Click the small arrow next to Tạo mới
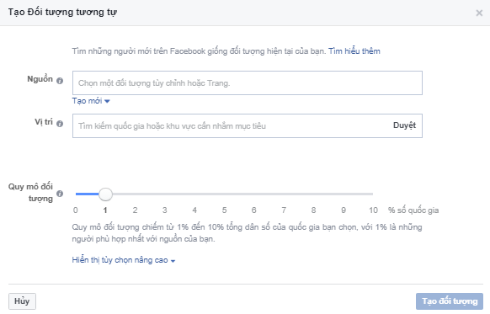 (x=107, y=101)
